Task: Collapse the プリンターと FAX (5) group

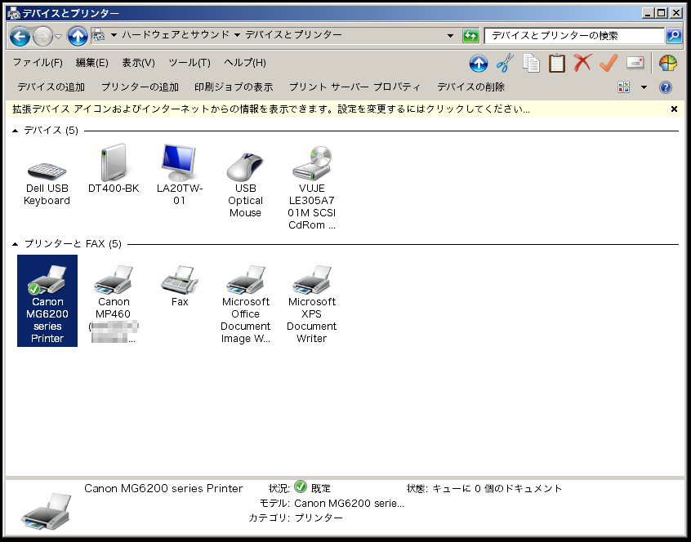Action: point(15,244)
